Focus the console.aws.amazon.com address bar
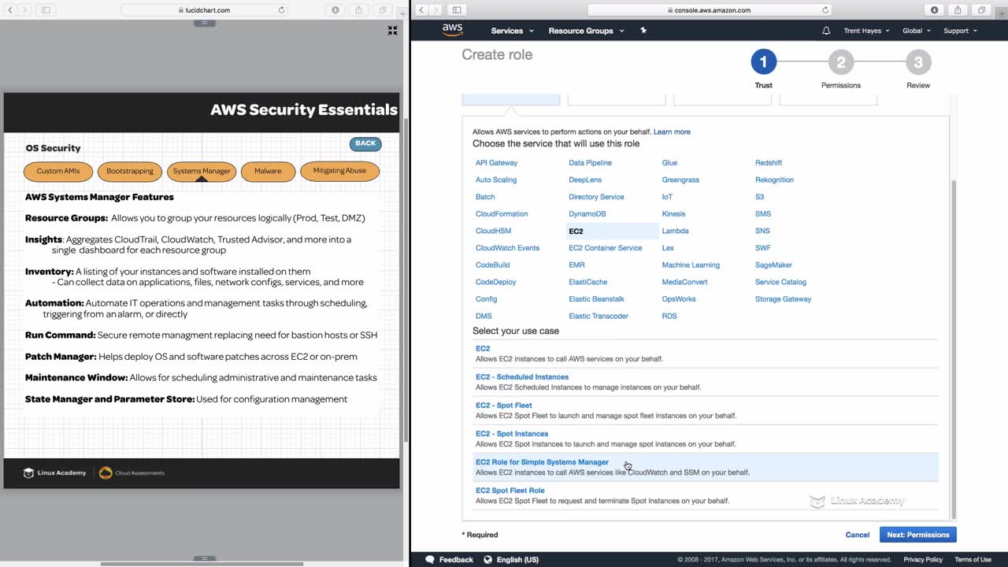1008x567 pixels. pos(709,10)
